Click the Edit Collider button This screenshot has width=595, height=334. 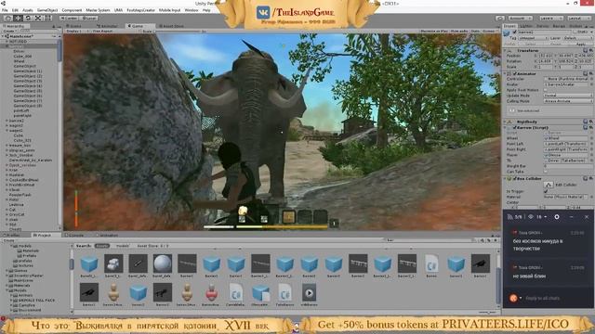tap(549, 185)
